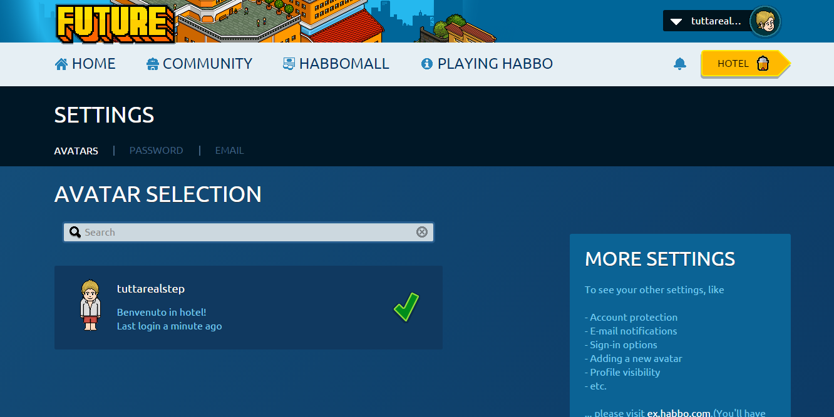Toggle avatar selection for tuttarealstep account
The image size is (834, 417).
coord(404,307)
